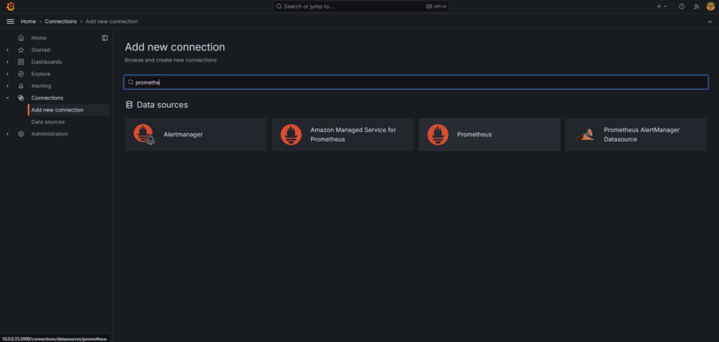
Task: Click the Amazon Managed Prometheus logo
Action: pos(291,135)
